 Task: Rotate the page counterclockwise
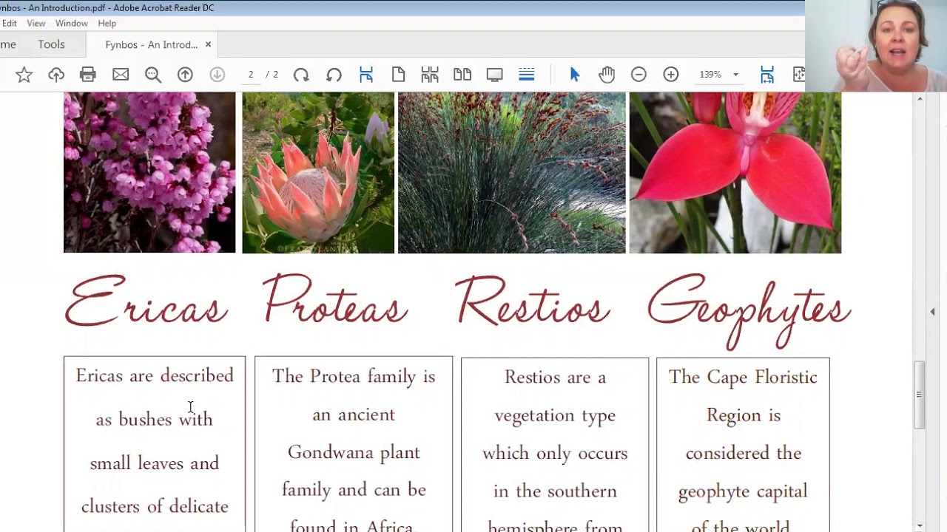[x=334, y=75]
